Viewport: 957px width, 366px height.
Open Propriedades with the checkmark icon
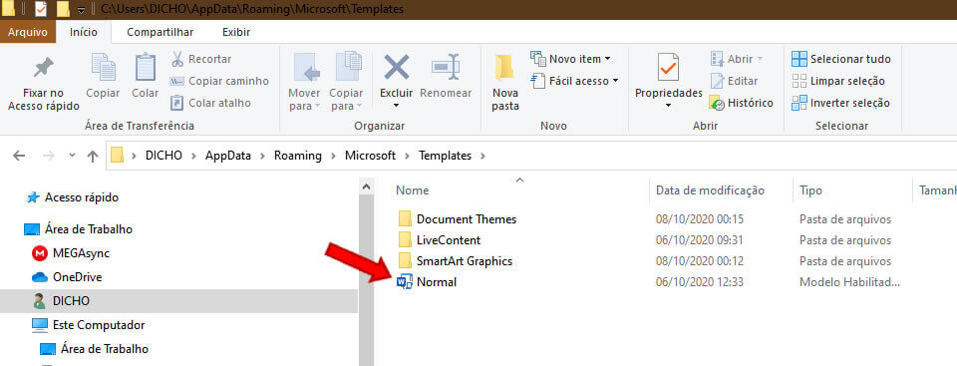point(668,67)
